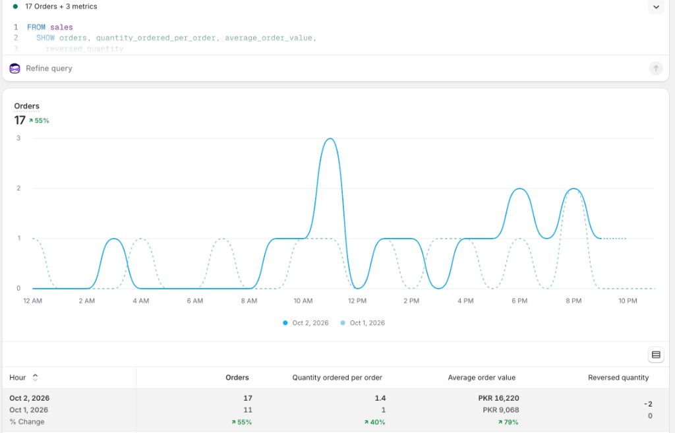Click the Orders chart title
Viewport: 675px width, 433px height.
[x=26, y=106]
